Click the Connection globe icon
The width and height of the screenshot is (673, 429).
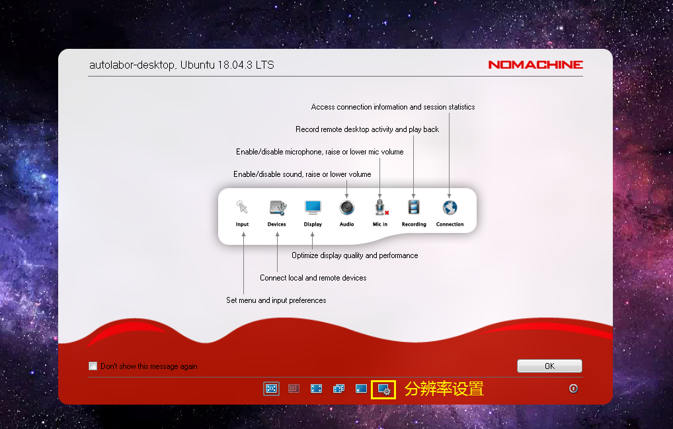click(450, 208)
